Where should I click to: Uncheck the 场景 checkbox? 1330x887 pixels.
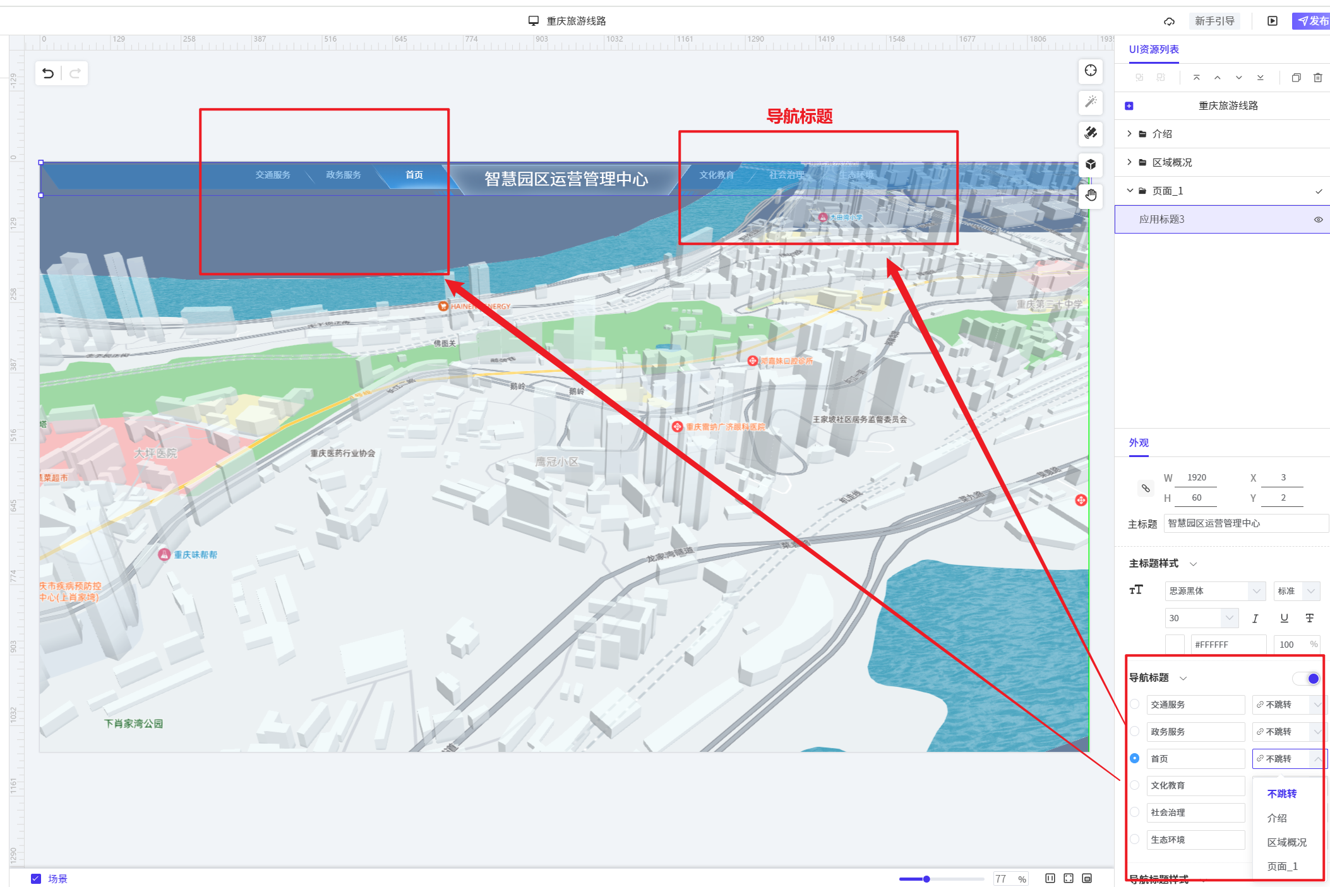click(x=36, y=879)
